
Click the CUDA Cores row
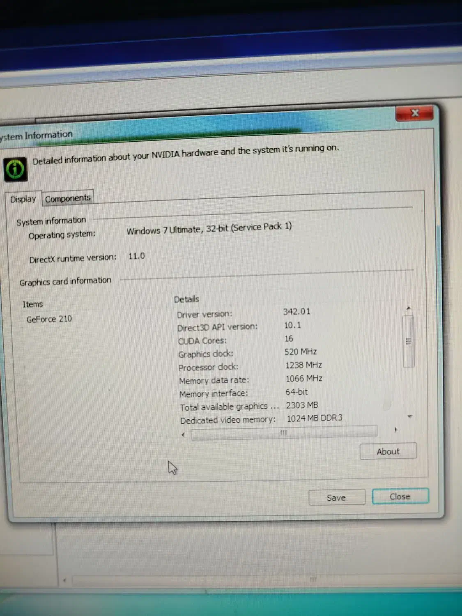pyautogui.click(x=235, y=340)
